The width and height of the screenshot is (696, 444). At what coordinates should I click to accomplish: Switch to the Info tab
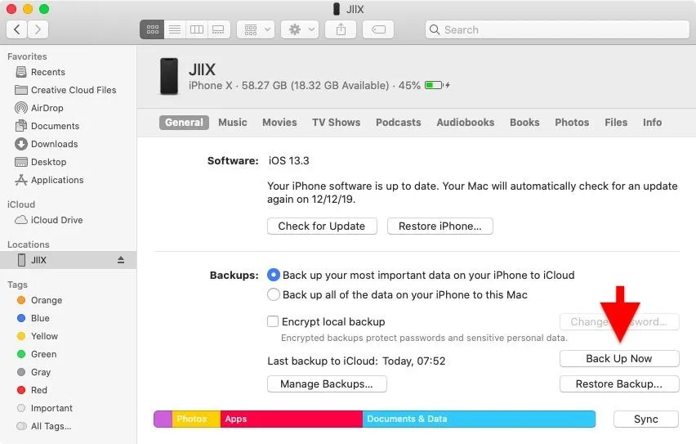(652, 122)
